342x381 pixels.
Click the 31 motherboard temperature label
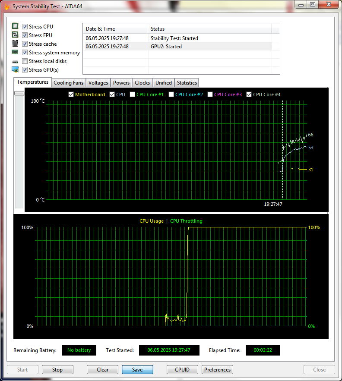click(x=310, y=170)
